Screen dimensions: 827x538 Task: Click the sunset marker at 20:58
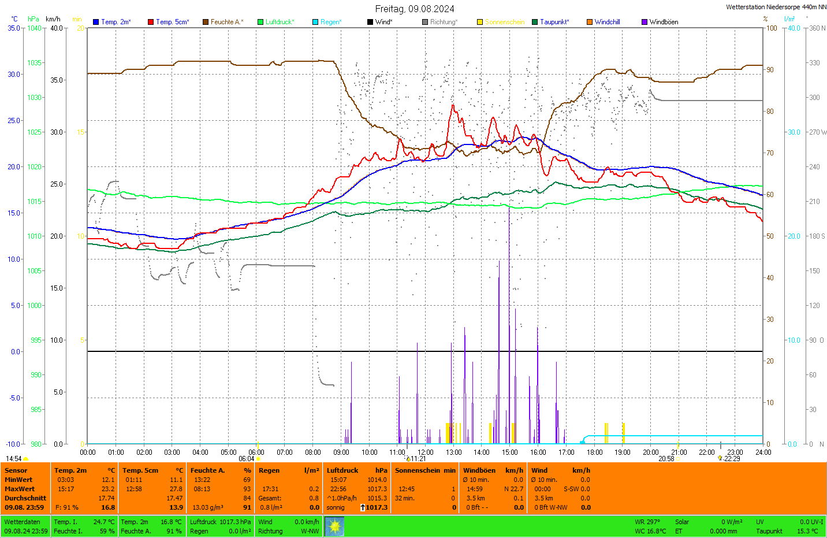click(679, 458)
